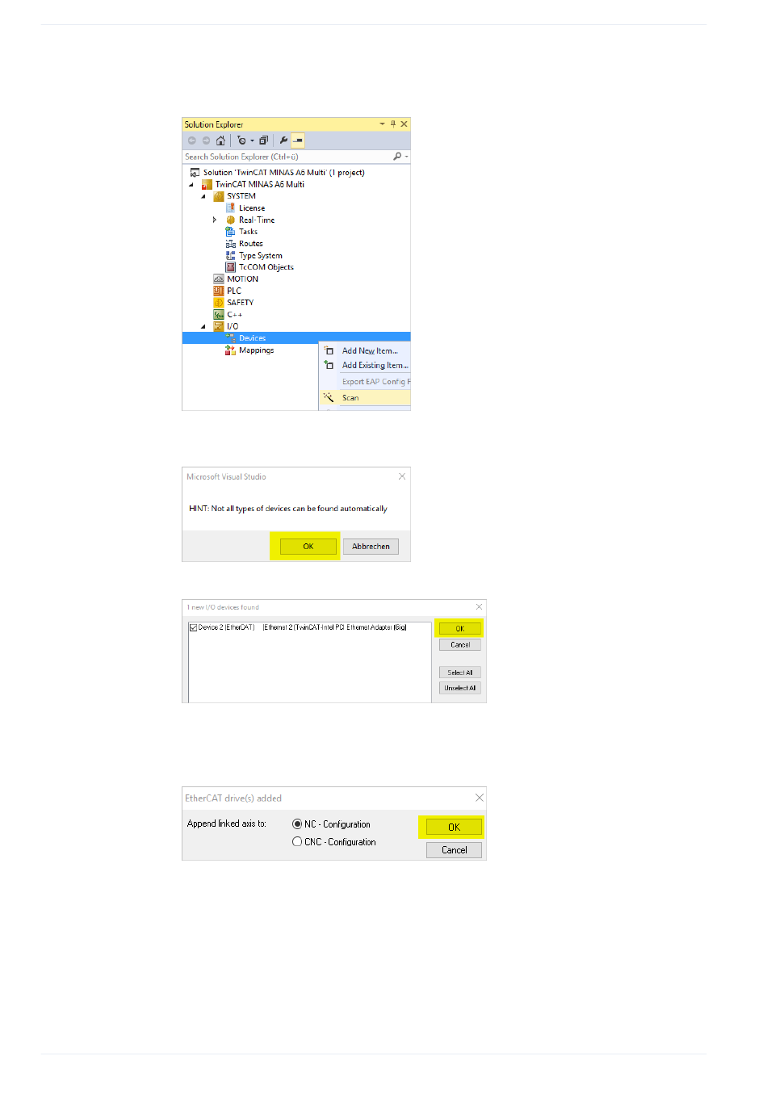767x1098 pixels.
Task: Toggle the Device 2 (EtherCAT) checkbox
Action: pos(193,627)
